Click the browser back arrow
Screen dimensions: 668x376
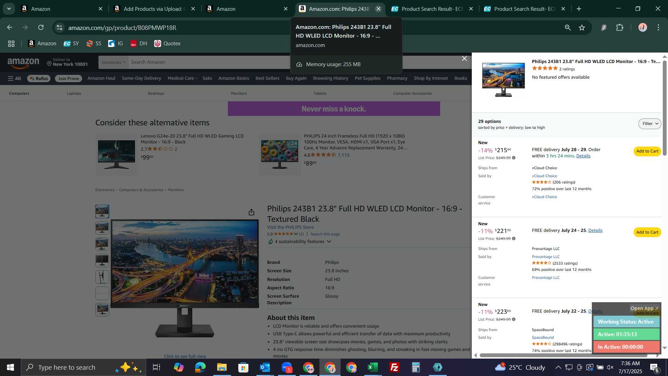click(x=9, y=28)
